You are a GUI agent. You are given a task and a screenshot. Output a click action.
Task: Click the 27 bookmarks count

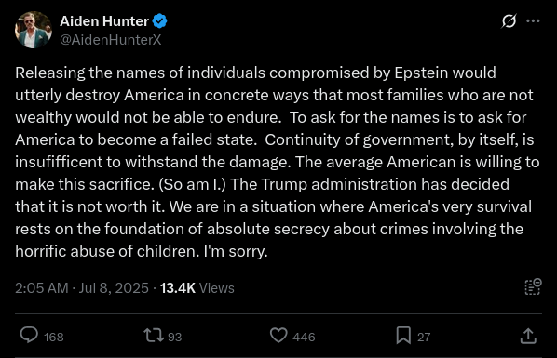tap(424, 337)
